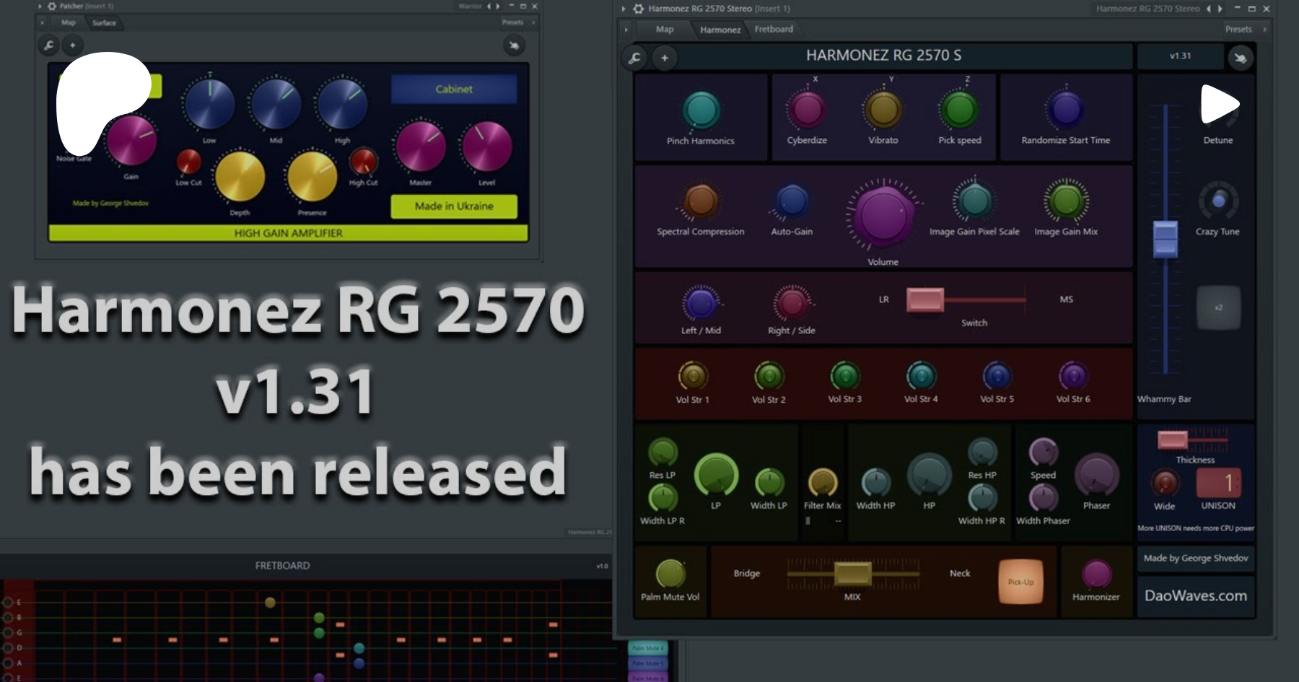Click the Palm Mute Vol knob

tap(670, 574)
